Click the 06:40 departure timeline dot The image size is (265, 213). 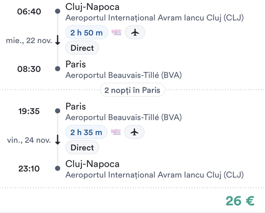[x=58, y=11]
